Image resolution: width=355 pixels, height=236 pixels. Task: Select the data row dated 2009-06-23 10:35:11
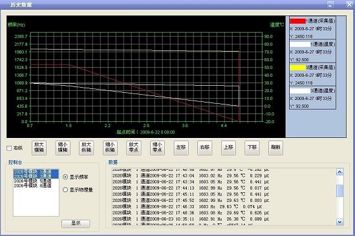point(191,219)
